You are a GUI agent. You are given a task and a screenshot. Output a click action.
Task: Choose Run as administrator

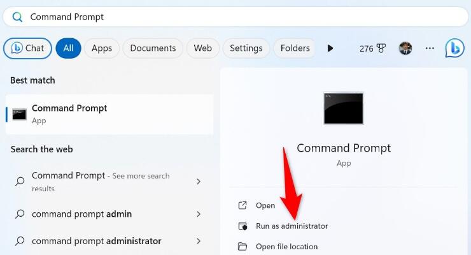[292, 226]
